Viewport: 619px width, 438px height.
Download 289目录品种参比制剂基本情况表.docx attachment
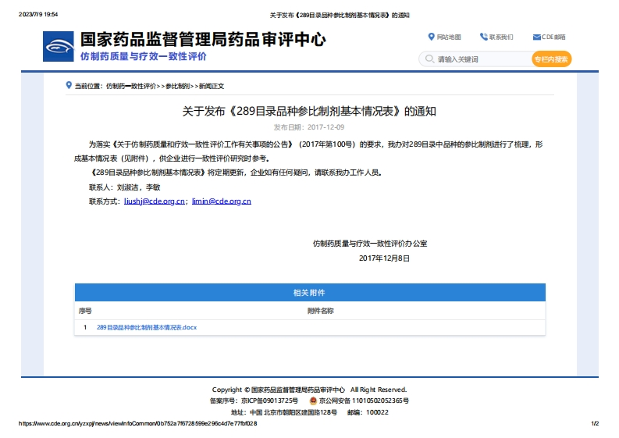pos(147,328)
